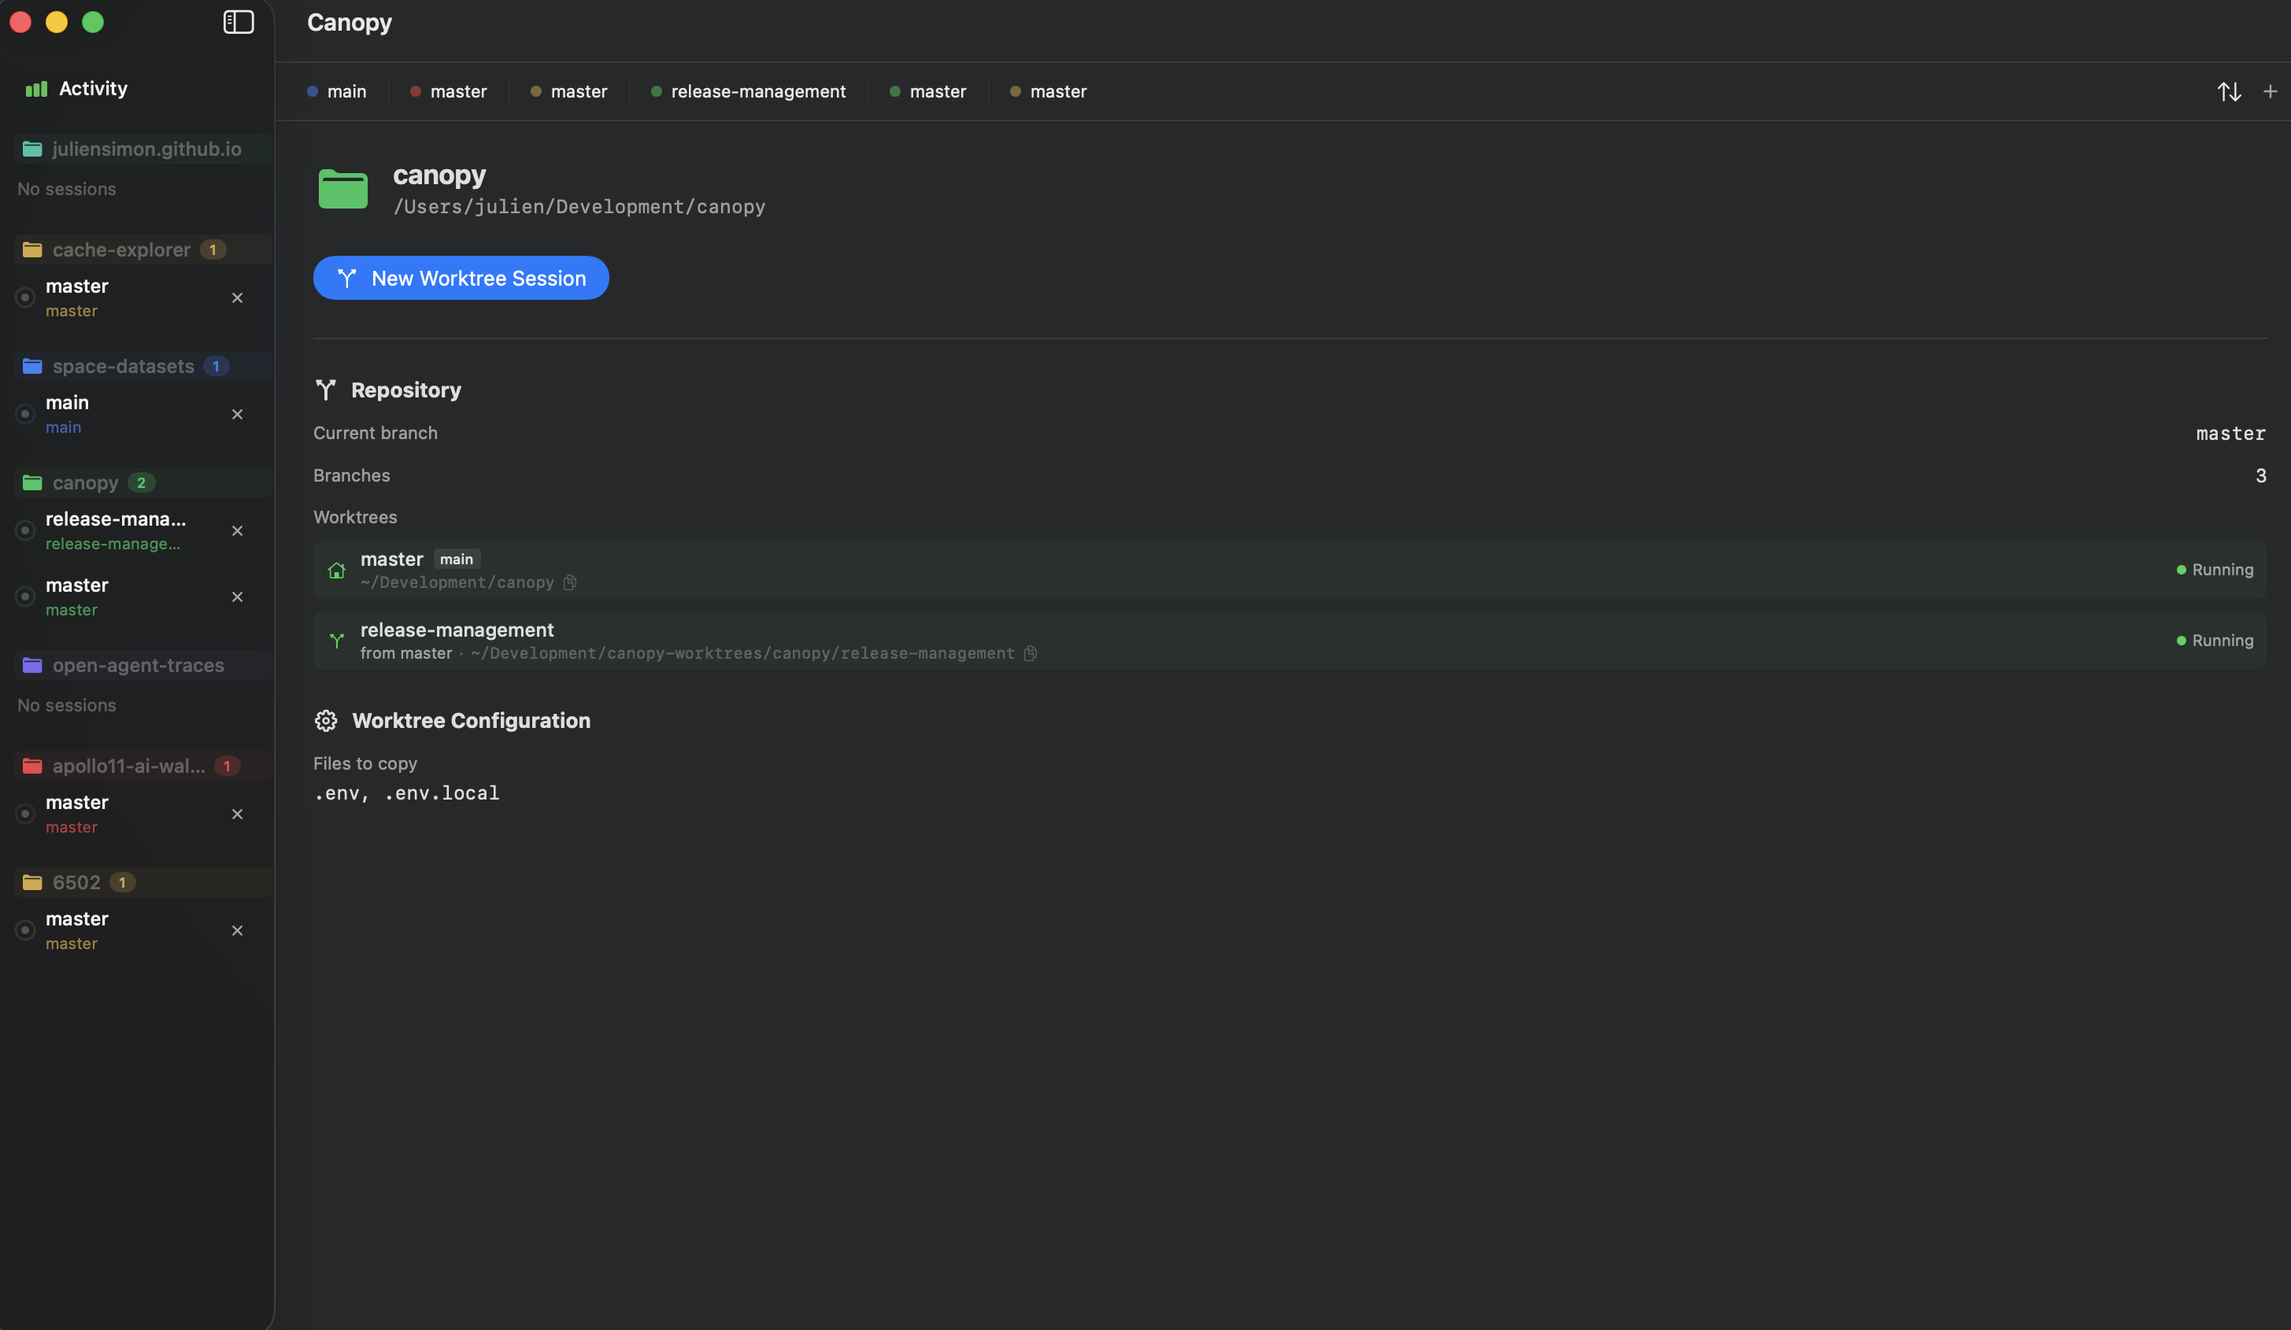Switch to the green-dot master tab
Viewport: 2291px width, 1330px height.
click(927, 92)
